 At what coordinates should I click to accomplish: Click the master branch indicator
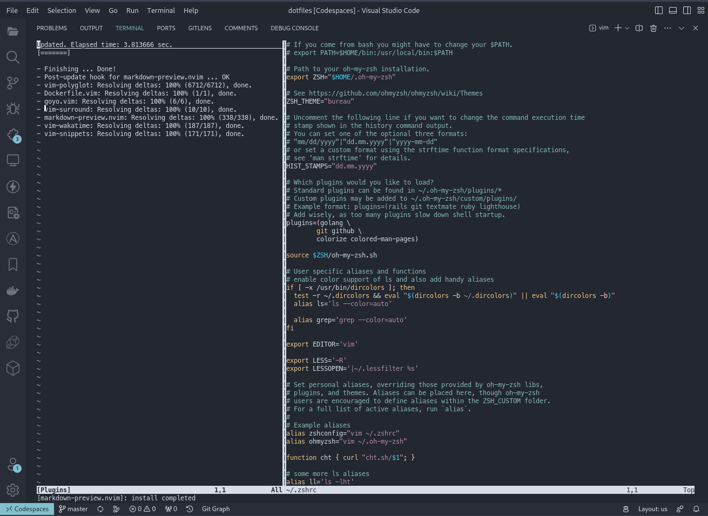(73, 508)
